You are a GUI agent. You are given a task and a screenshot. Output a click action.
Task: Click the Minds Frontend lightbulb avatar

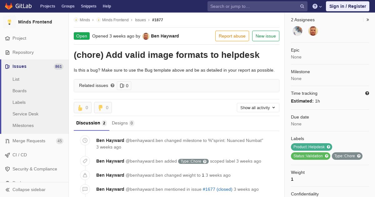point(9,22)
